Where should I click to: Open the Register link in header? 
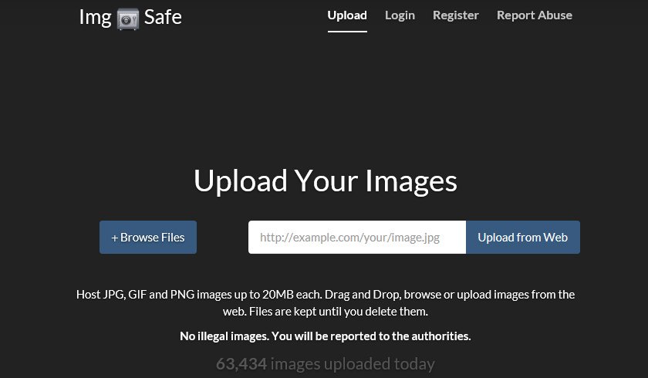(x=456, y=15)
